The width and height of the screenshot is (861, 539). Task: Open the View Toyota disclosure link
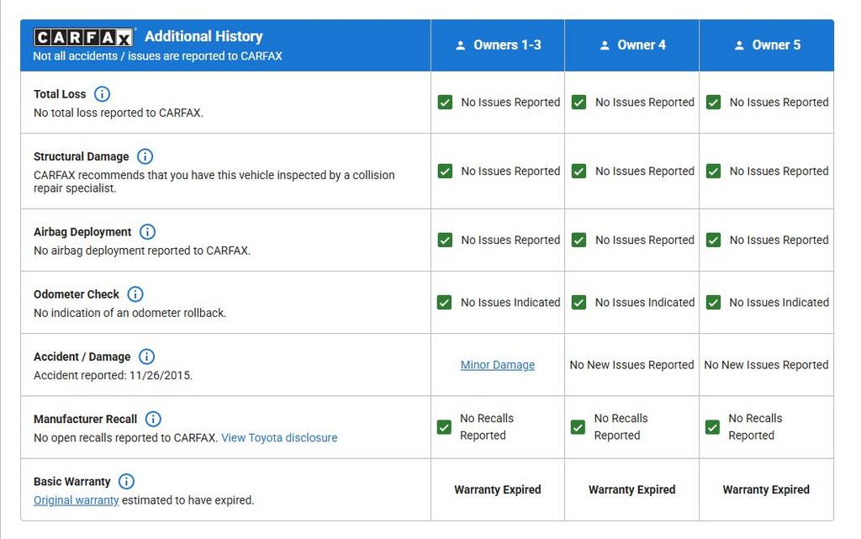coord(279,438)
